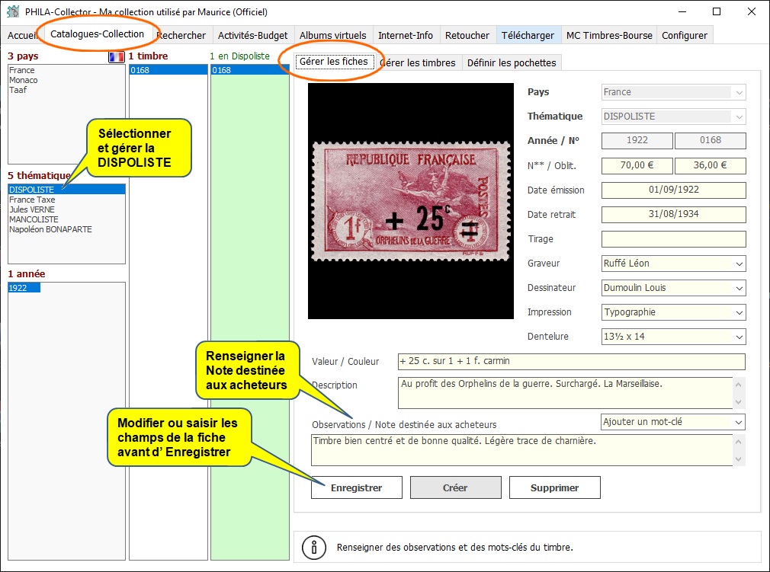Select year 1922 in année list
Image resolution: width=770 pixels, height=572 pixels.
point(24,287)
